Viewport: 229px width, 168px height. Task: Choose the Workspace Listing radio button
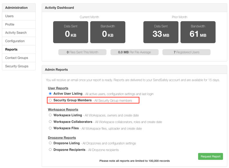coord(50,115)
